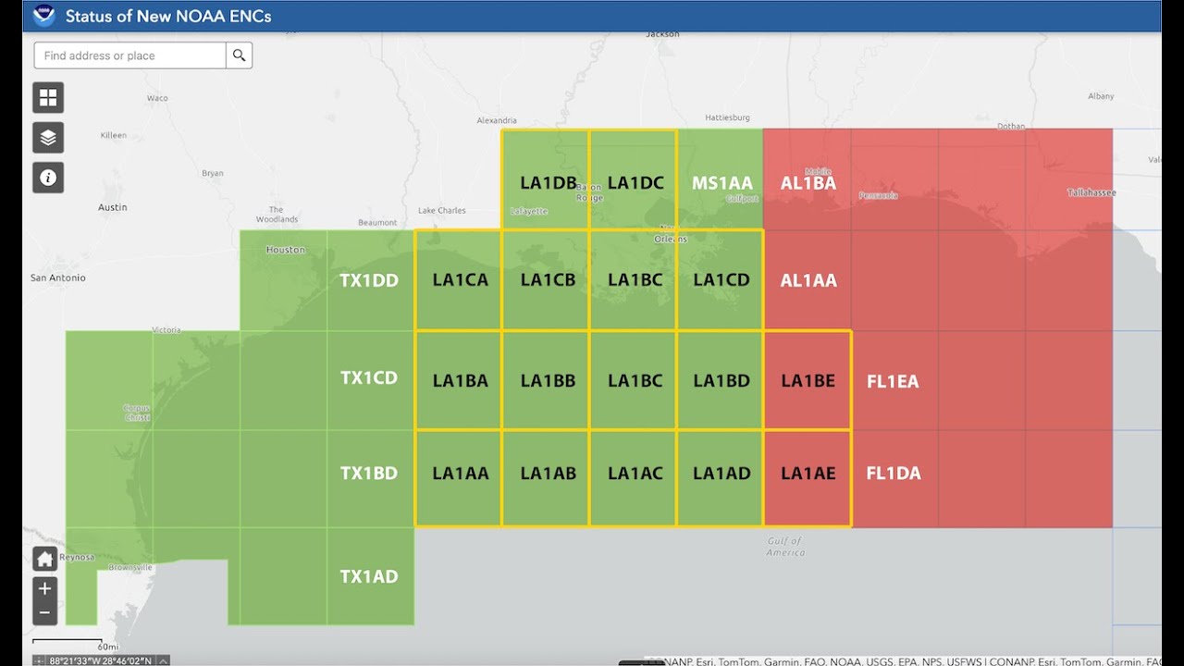1184x666 pixels.
Task: Click the Gulf of America label
Action: (785, 547)
